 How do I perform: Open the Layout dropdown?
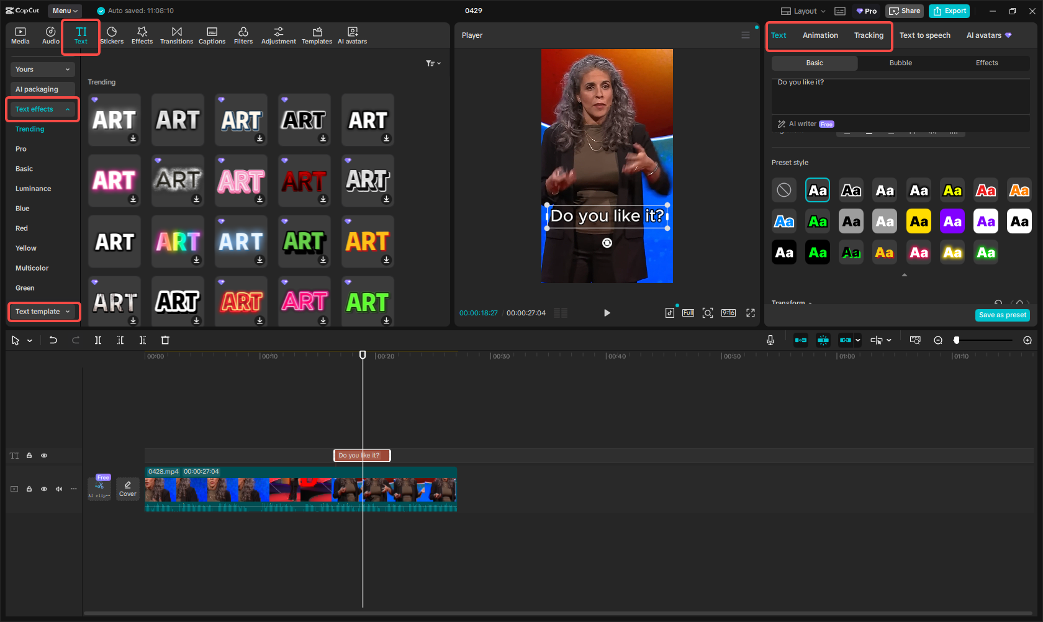(803, 11)
